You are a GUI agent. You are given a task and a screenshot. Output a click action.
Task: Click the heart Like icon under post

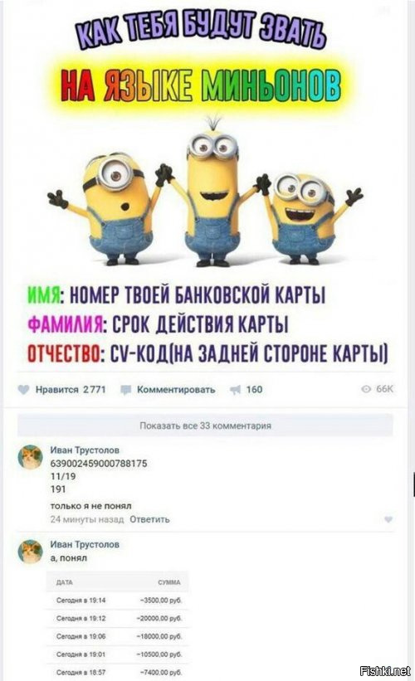pos(23,390)
